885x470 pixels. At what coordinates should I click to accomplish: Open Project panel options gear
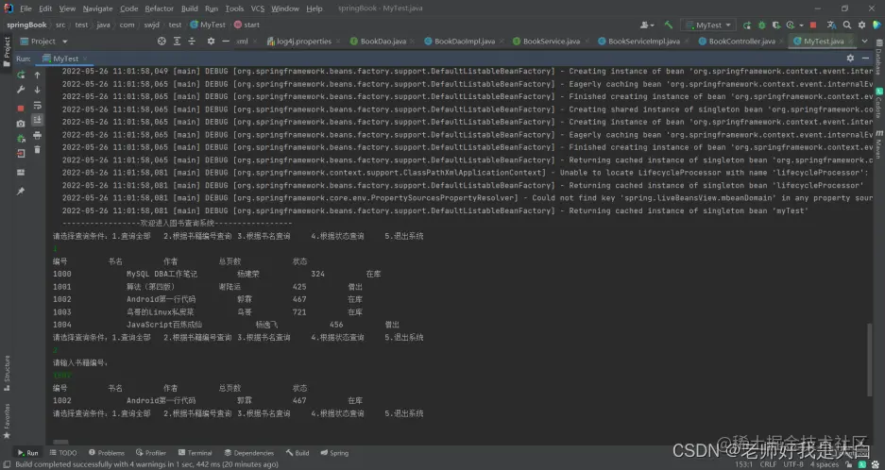pos(211,42)
